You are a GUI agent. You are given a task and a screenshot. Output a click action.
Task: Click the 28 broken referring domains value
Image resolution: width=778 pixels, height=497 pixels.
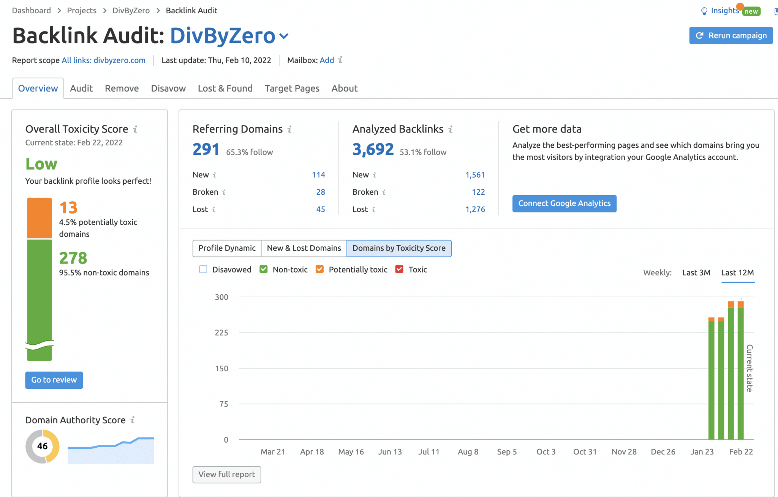tap(321, 192)
